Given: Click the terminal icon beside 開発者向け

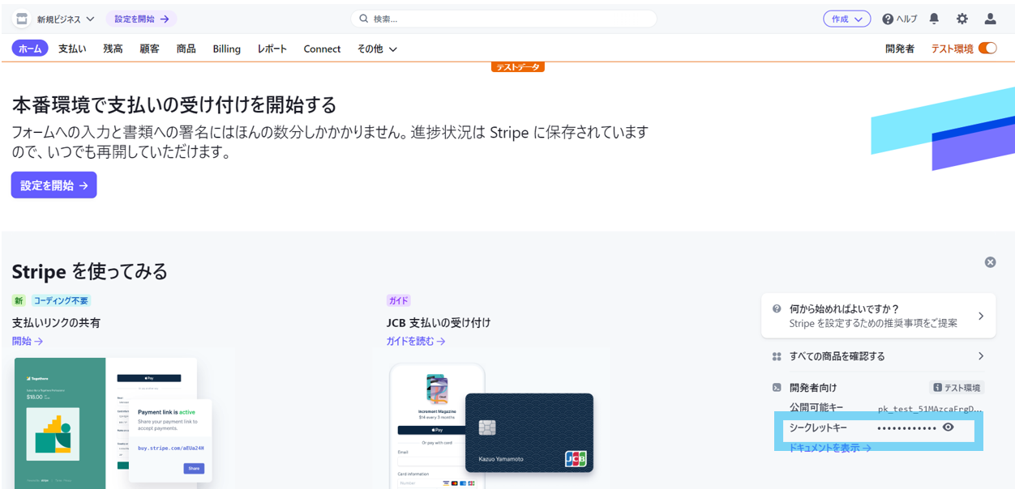Looking at the screenshot, I should [x=777, y=388].
